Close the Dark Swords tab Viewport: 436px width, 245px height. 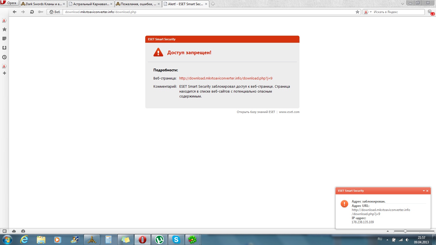point(64,4)
